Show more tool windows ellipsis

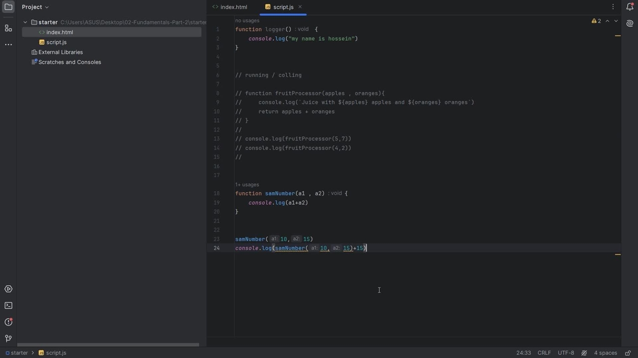[x=8, y=44]
